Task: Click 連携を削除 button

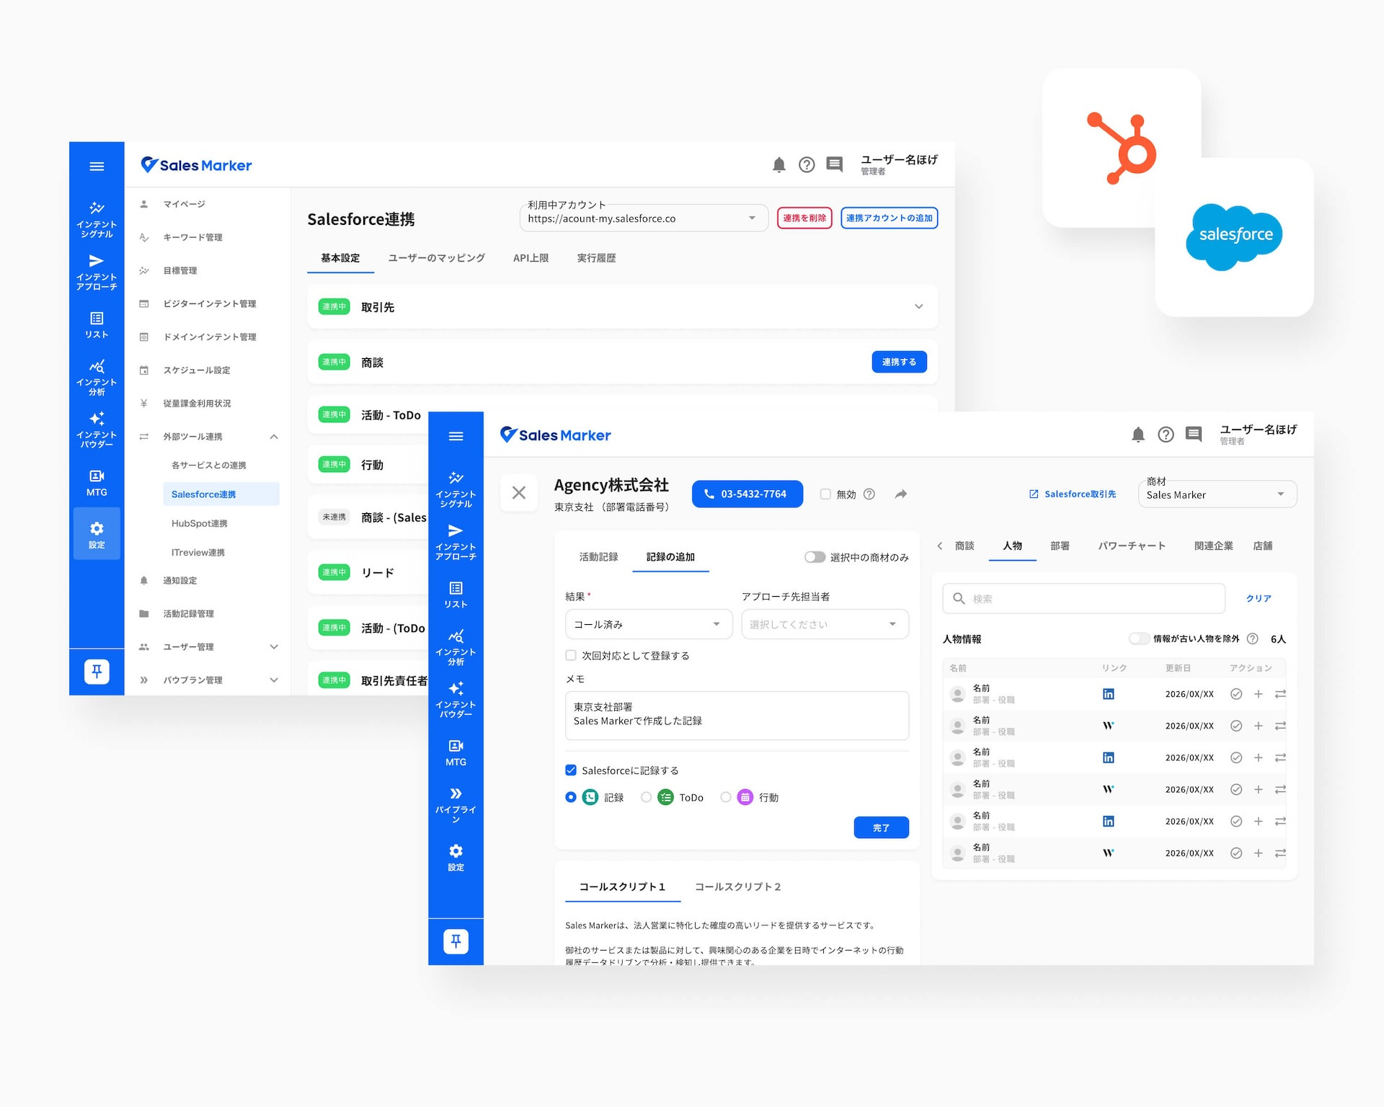Action: (804, 218)
